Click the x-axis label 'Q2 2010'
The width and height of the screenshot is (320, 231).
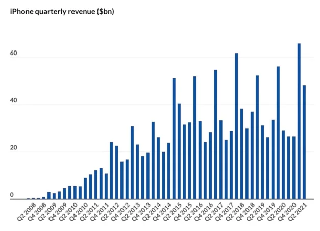tap(68, 212)
